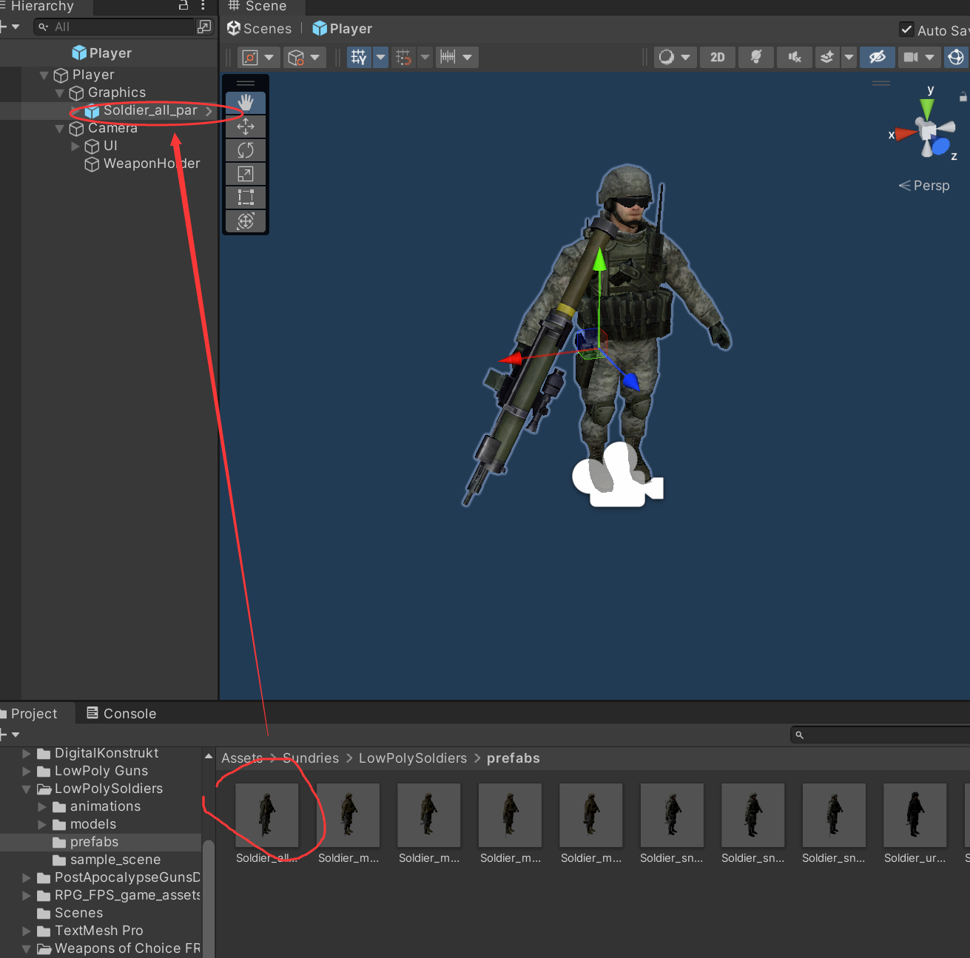Image resolution: width=970 pixels, height=958 pixels.
Task: Click the tool handle rotation cube button
Action: (304, 58)
